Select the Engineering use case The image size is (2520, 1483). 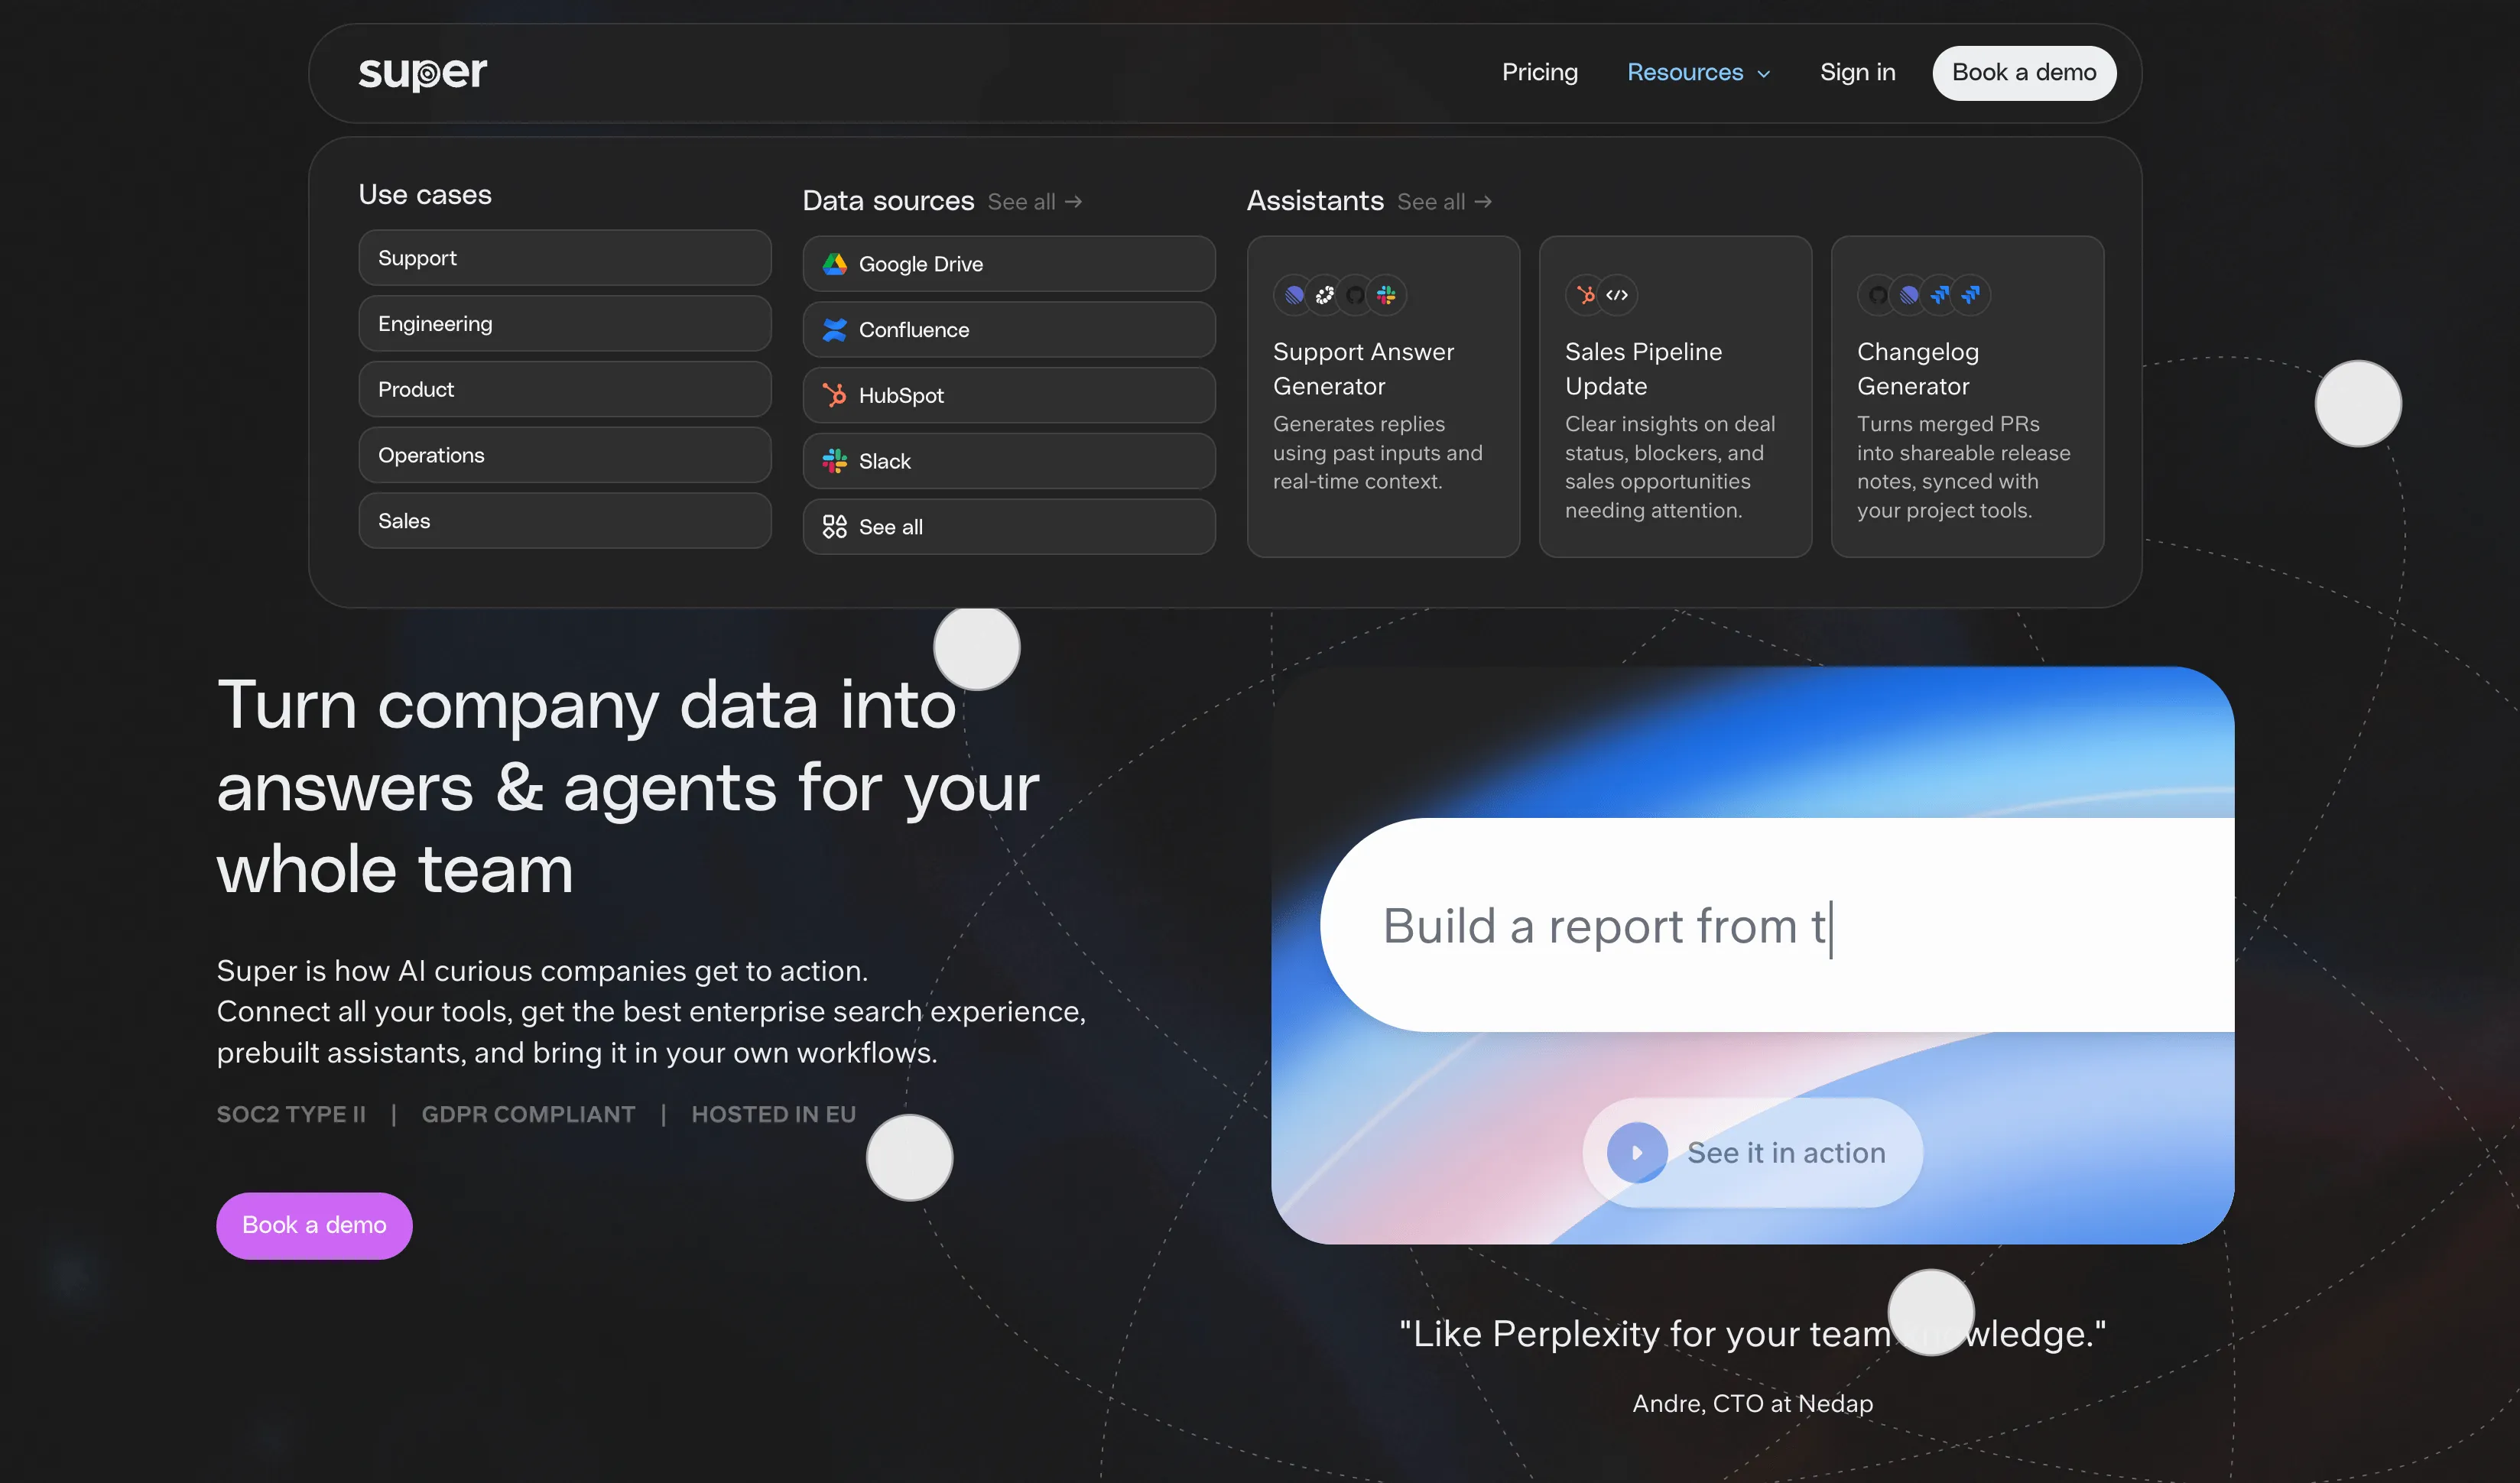[565, 324]
